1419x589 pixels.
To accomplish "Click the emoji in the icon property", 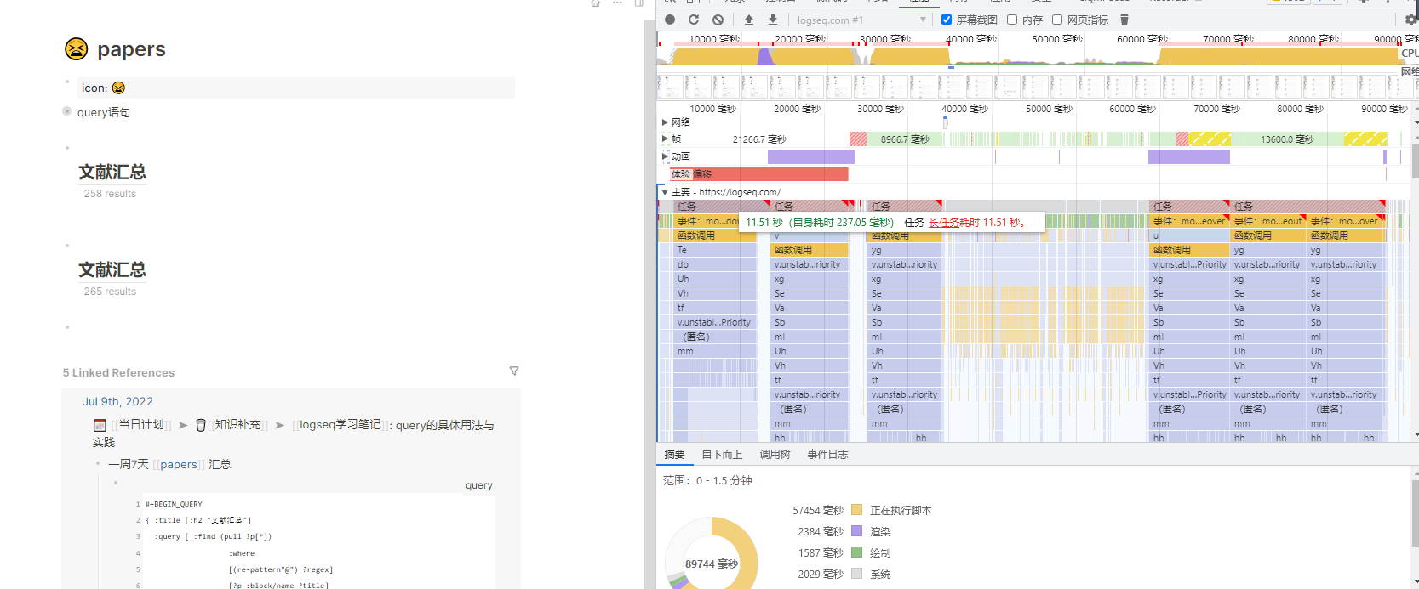I will [x=118, y=88].
